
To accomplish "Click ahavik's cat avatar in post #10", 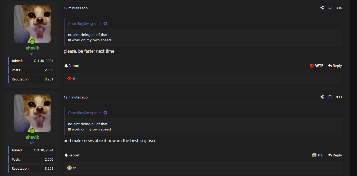I will (x=32, y=24).
